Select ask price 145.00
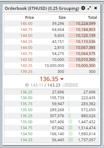 point(26,23)
